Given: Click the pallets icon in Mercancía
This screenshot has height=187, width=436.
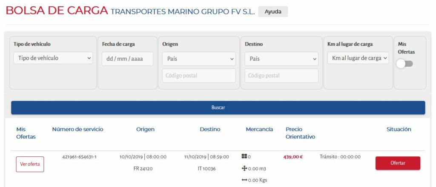Looking at the screenshot, I should (x=244, y=156).
